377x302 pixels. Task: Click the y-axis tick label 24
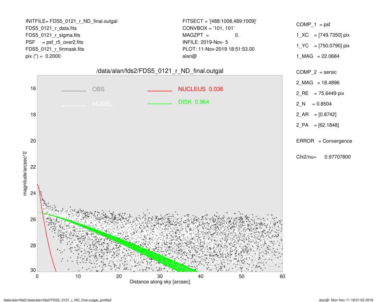coord(33,193)
